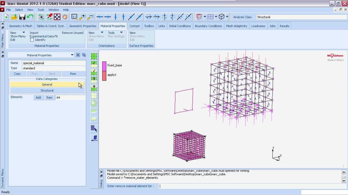Select the Fill View four-arrows icon
Image resolution: width=348 pixels, height=195 pixels.
57,17
